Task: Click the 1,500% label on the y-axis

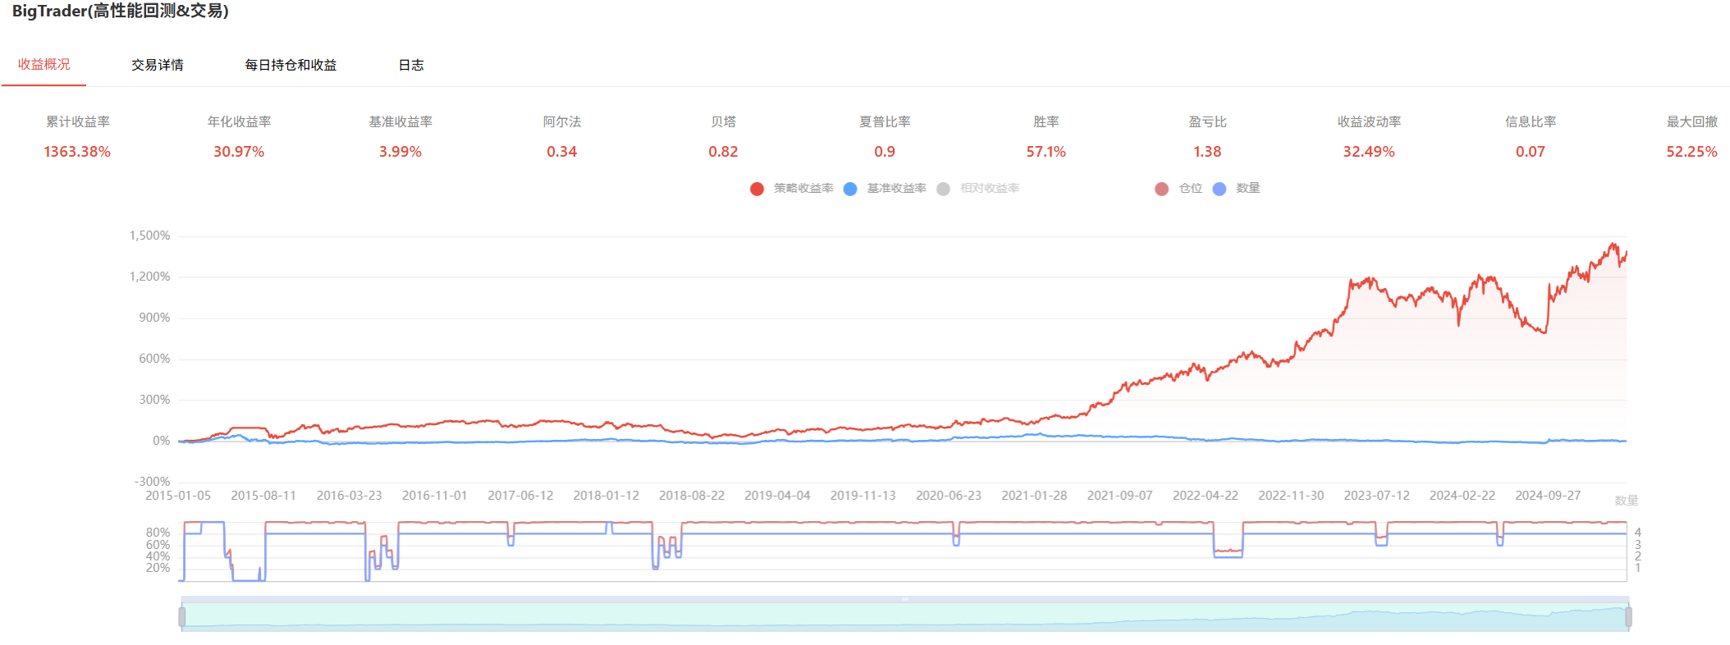Action: click(149, 236)
